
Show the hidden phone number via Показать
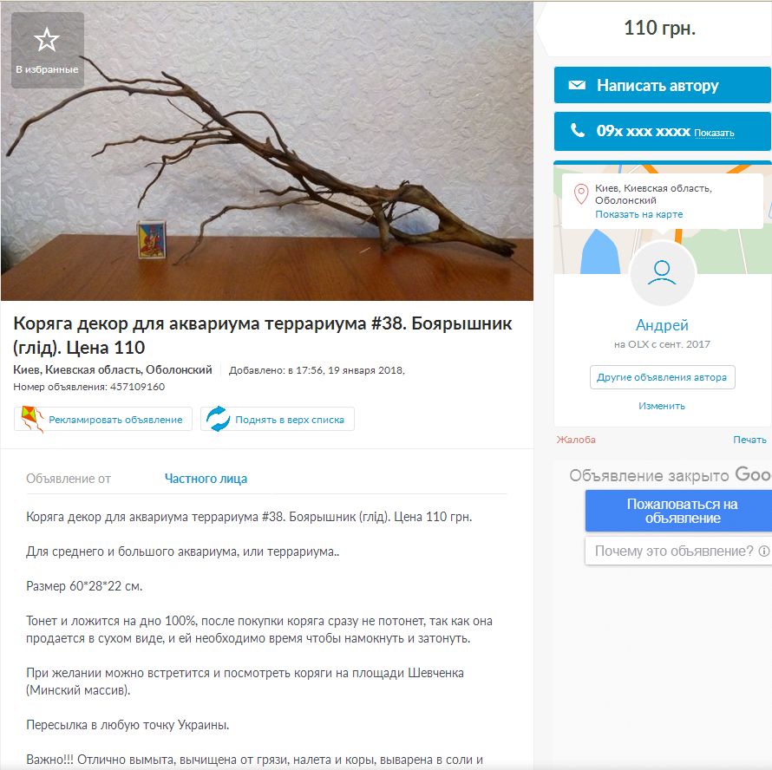click(714, 133)
